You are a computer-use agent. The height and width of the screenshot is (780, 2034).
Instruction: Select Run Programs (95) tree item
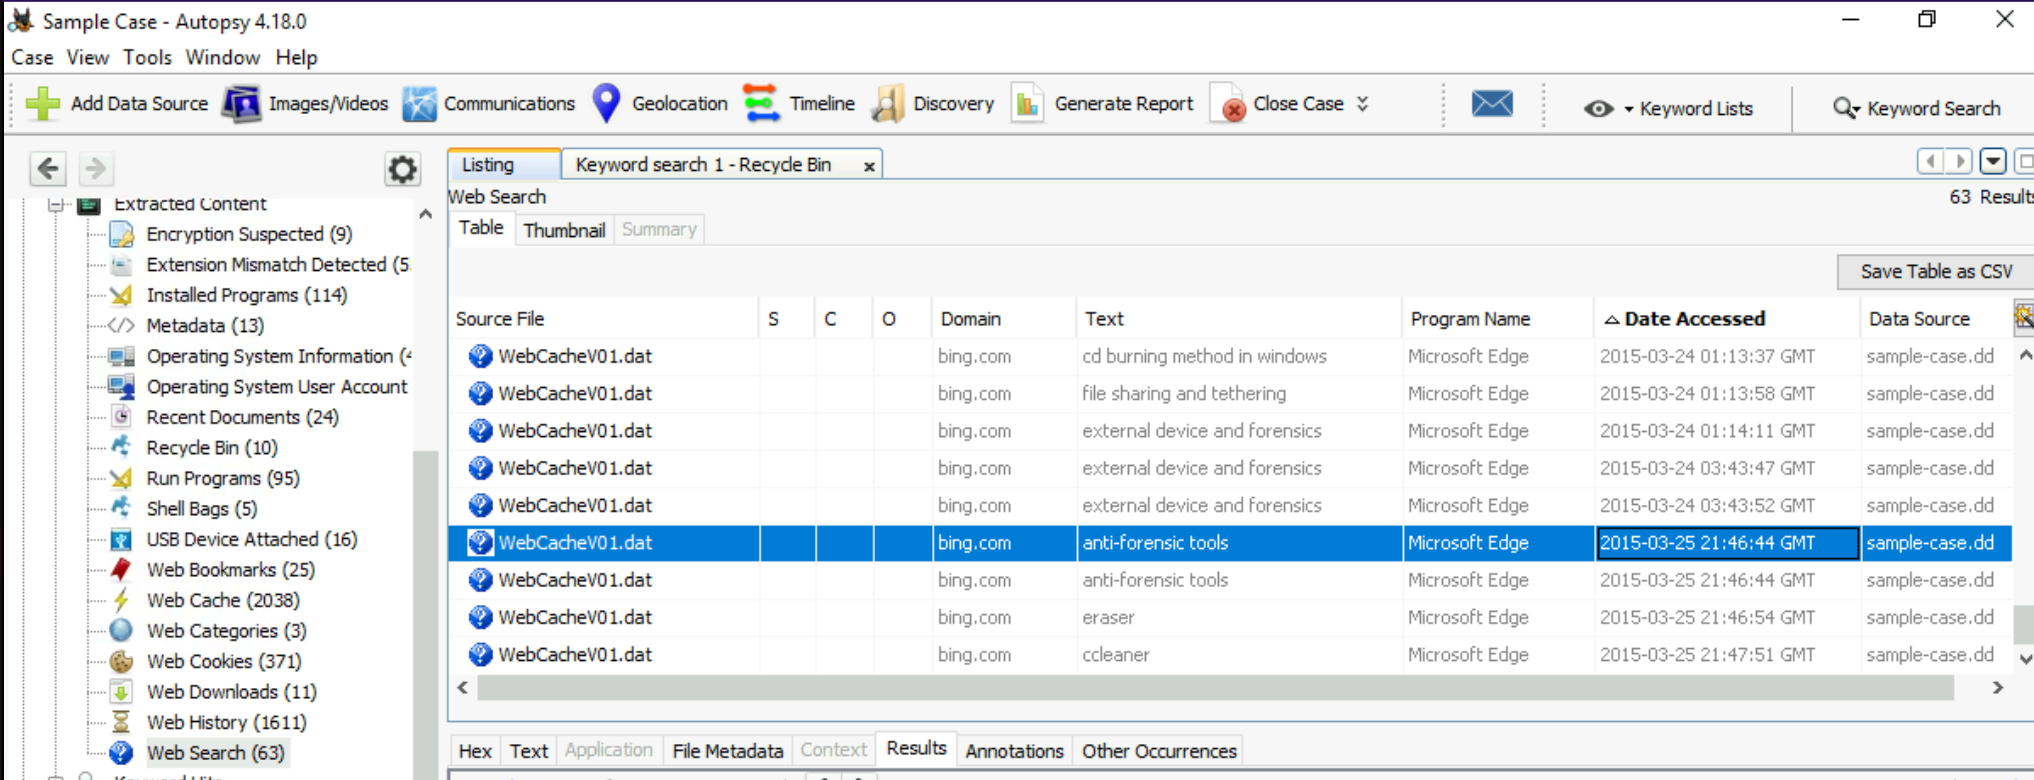[223, 478]
